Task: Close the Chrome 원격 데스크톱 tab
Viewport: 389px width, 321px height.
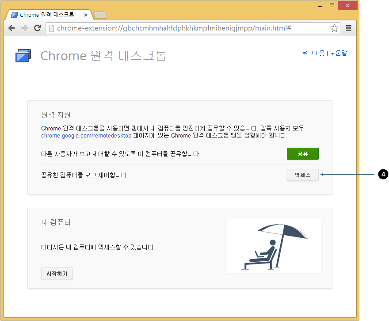Action: pyautogui.click(x=86, y=15)
